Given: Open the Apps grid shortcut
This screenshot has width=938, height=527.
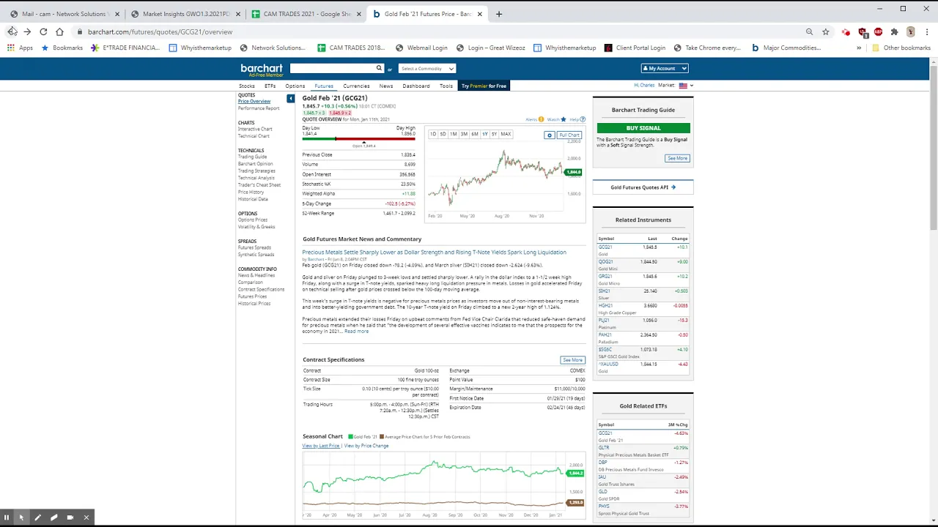Looking at the screenshot, I should click(21, 48).
